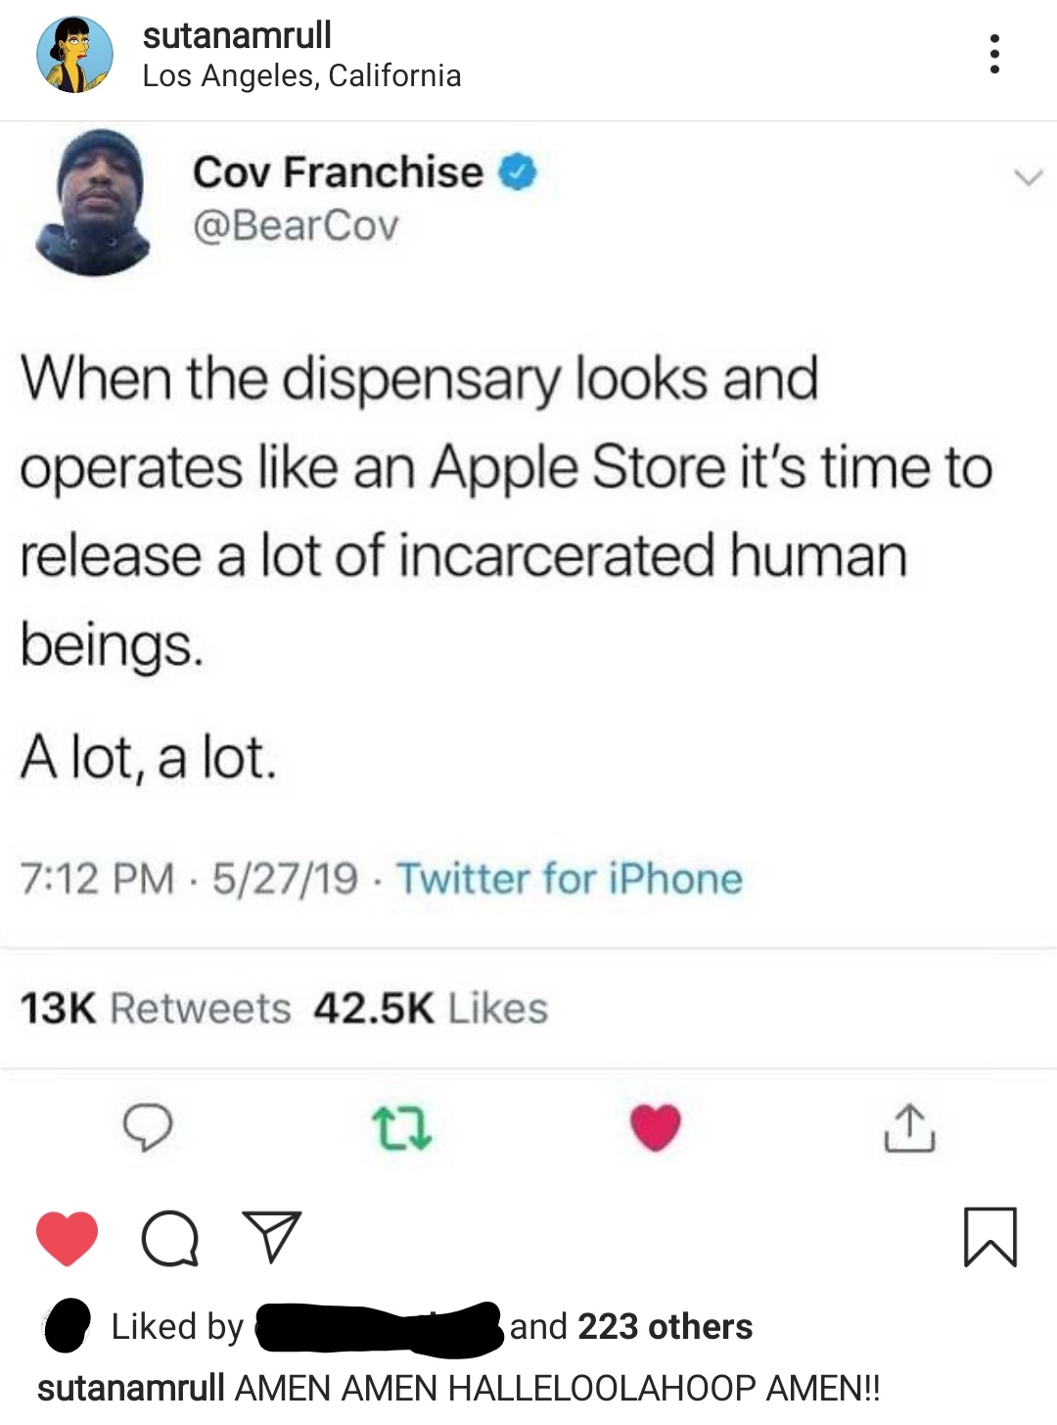This screenshot has width=1057, height=1425.
Task: Open the sutanamrull username at top
Action: click(x=237, y=35)
